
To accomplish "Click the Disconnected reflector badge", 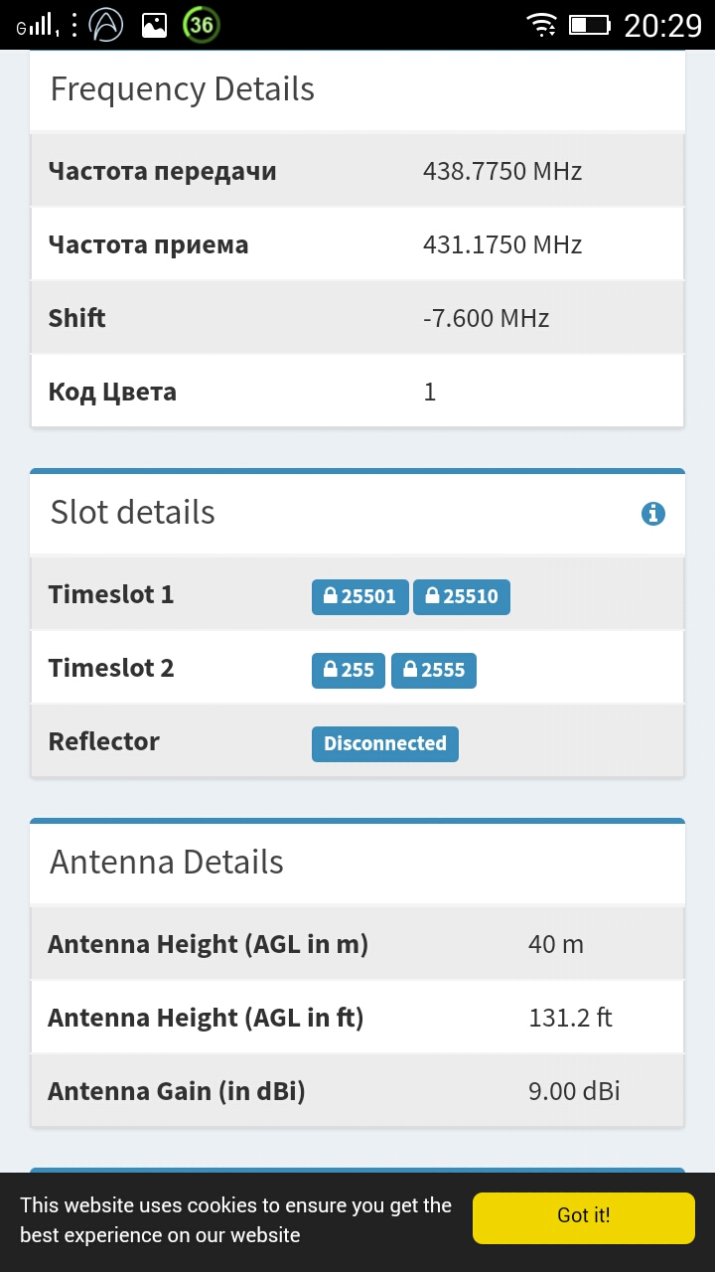I will tap(385, 743).
